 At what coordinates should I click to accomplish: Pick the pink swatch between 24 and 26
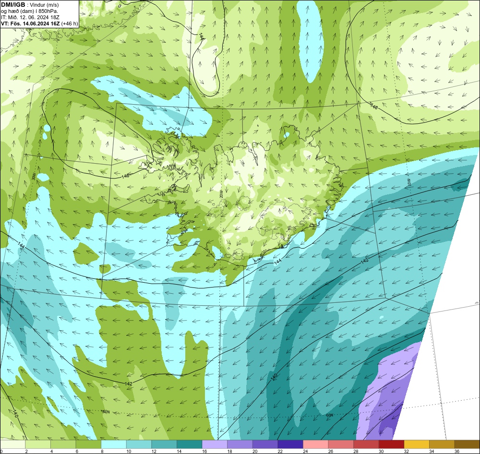(316, 444)
